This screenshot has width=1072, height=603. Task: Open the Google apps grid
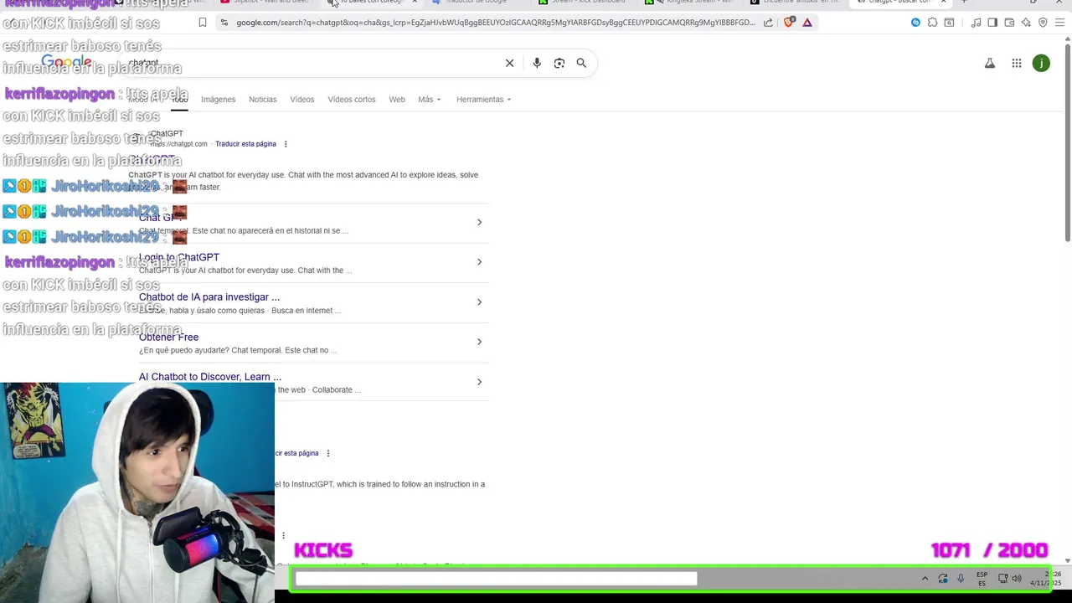point(1017,63)
